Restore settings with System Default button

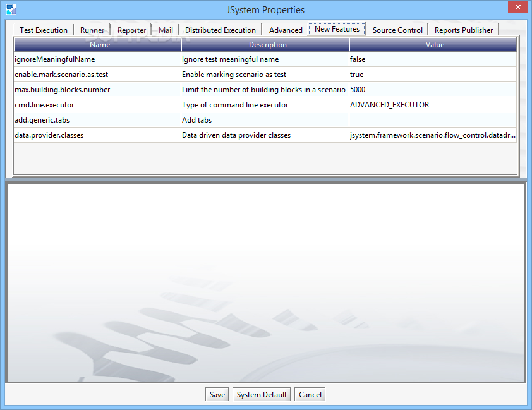pyautogui.click(x=262, y=394)
